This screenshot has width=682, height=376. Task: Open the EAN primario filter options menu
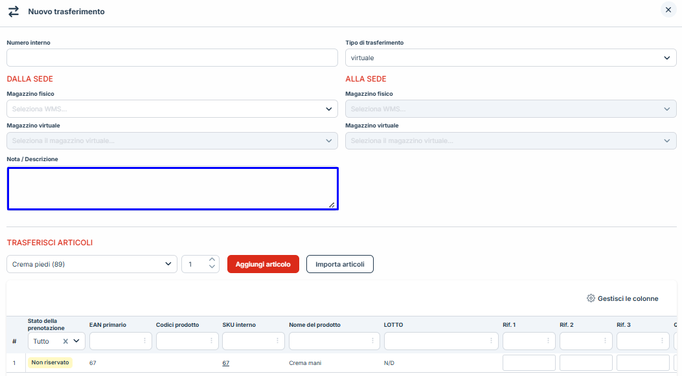(x=144, y=341)
